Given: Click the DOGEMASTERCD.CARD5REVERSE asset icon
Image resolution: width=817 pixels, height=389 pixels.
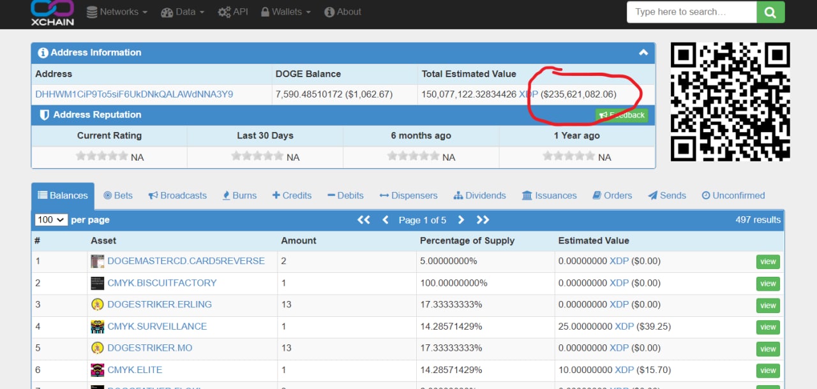Looking at the screenshot, I should point(97,261).
